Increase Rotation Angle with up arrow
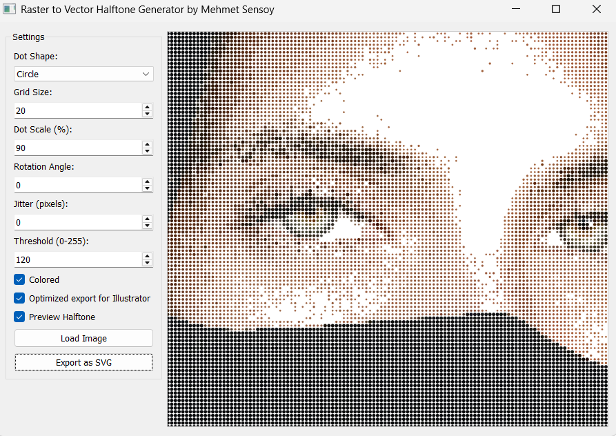This screenshot has height=436, width=616. (x=148, y=181)
